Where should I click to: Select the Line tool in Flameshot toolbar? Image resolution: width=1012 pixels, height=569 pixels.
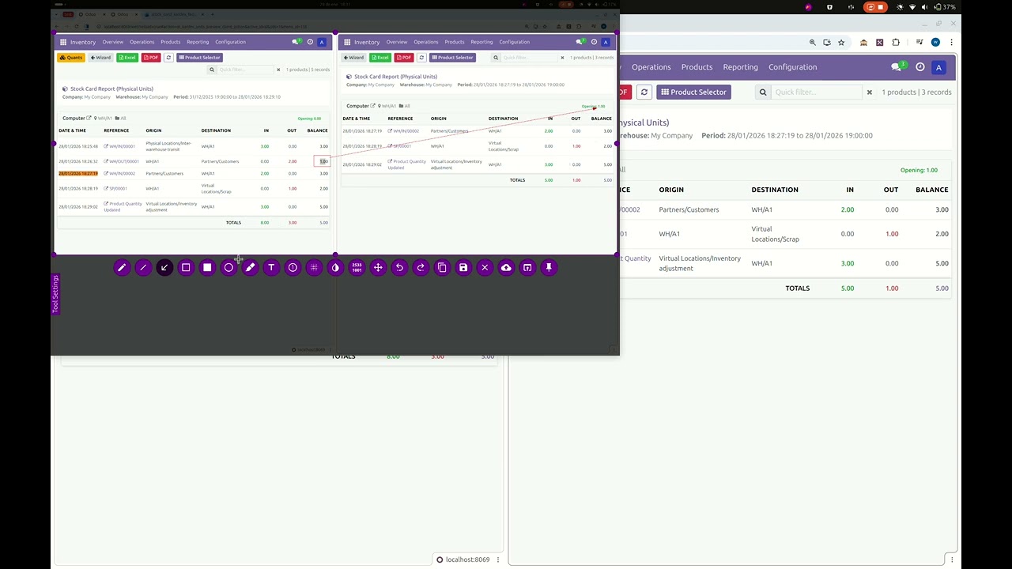pyautogui.click(x=143, y=268)
